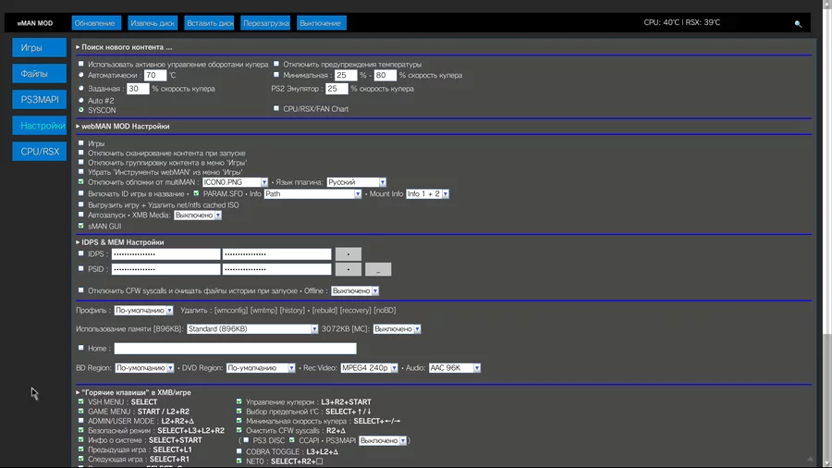832x468 pixels.
Task: Expand the ICON0.PNG cover dropdown
Action: point(235,182)
